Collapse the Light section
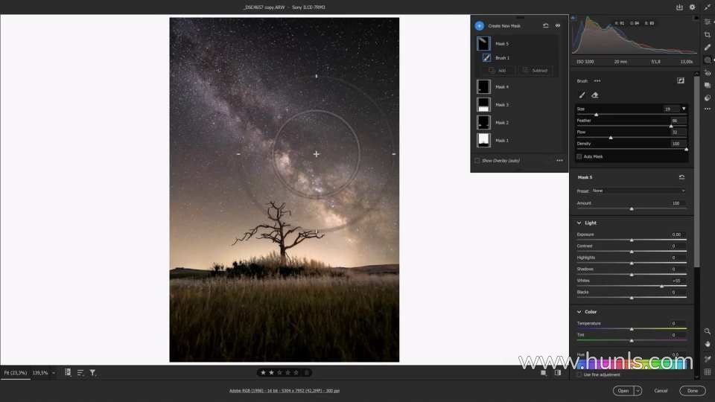715x402 pixels. 579,223
